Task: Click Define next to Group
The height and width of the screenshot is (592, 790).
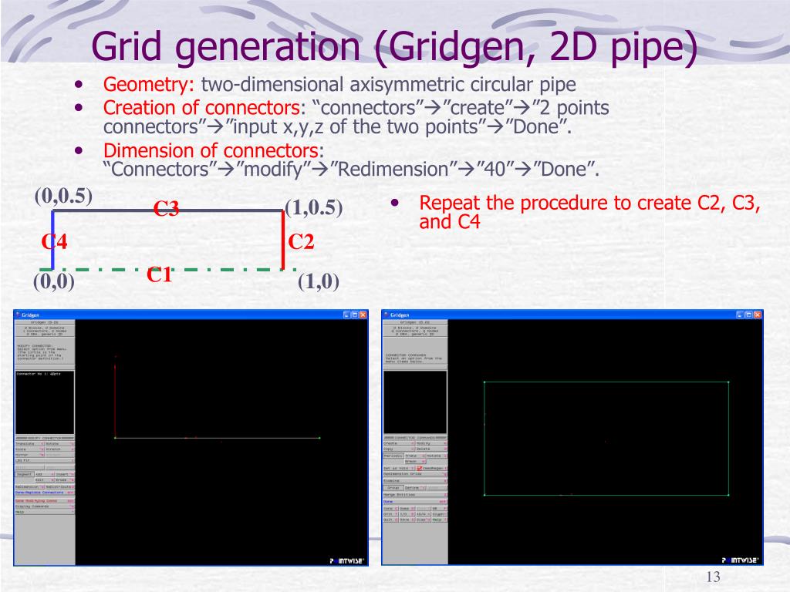Action: point(415,488)
